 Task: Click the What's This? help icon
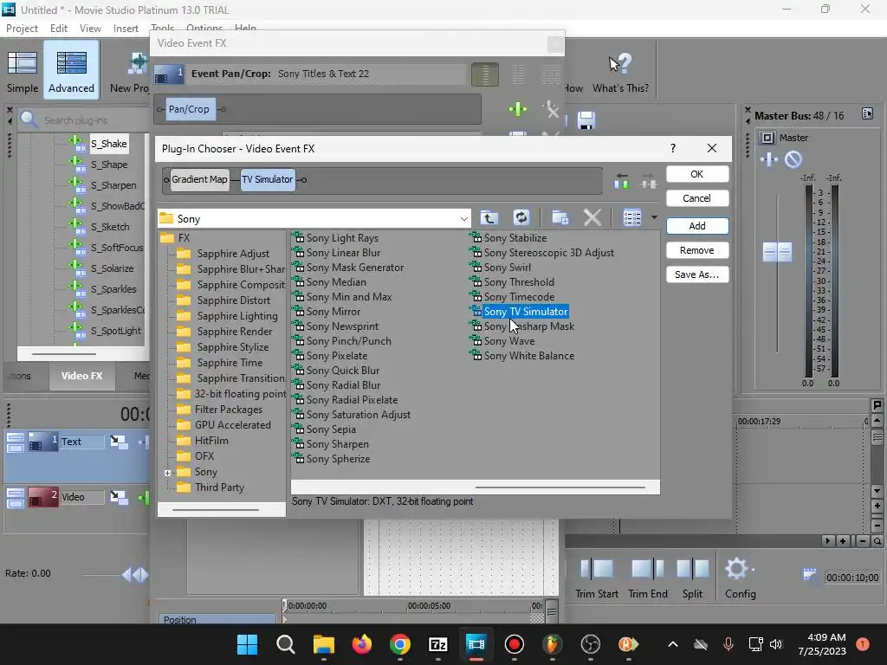click(x=620, y=64)
